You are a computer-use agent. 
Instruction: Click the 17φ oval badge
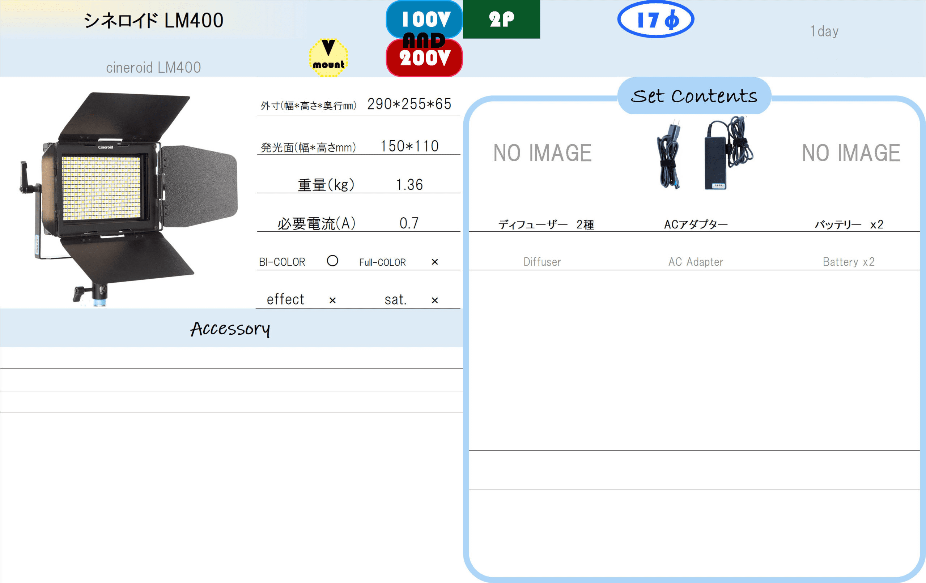[x=656, y=19]
